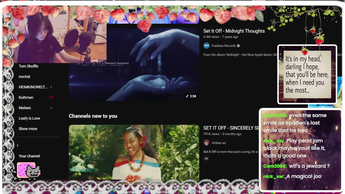Screen dimensions: 345x194
Task: Click 'Set It Off is more than just a song' description
Action: [x=231, y=152]
